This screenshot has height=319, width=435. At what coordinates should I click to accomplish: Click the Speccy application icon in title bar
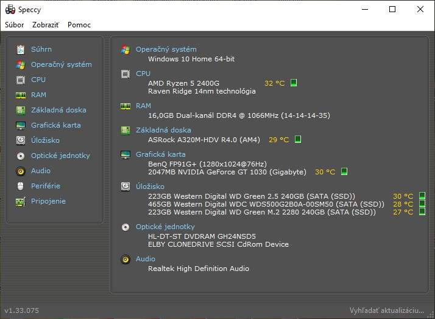(x=10, y=9)
